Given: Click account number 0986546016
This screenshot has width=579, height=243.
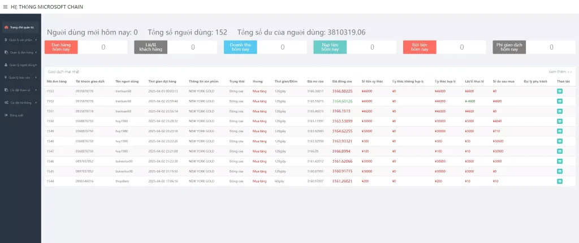Looking at the screenshot, I should 85,181.
